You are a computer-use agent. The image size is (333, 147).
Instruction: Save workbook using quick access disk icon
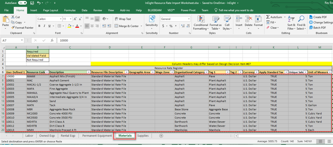32,3
